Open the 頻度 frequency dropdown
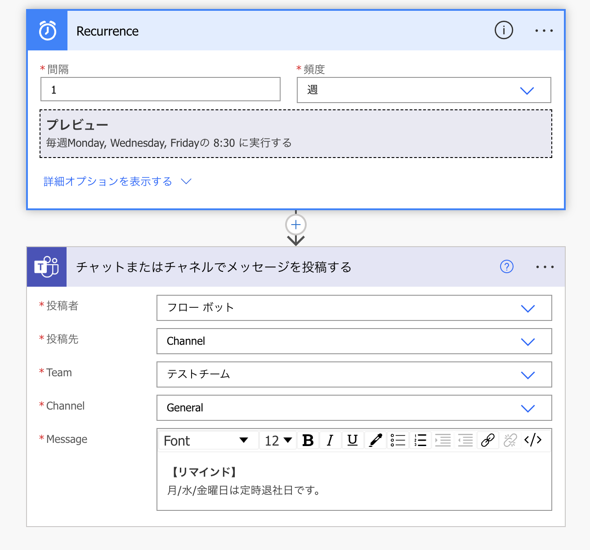Screen dimensions: 590x550 [527, 90]
